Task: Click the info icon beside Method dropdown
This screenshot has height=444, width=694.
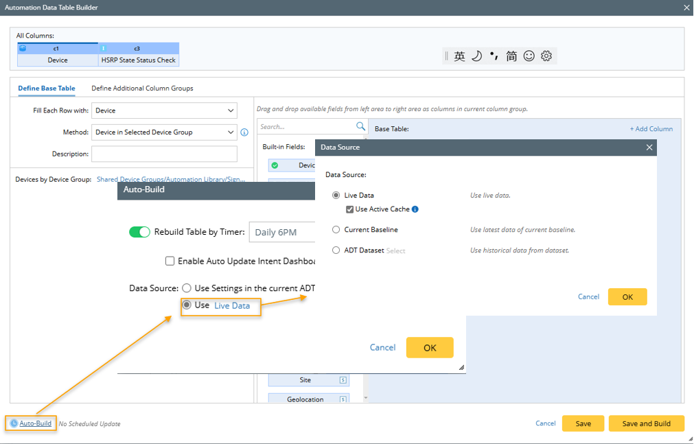Action: [x=244, y=132]
